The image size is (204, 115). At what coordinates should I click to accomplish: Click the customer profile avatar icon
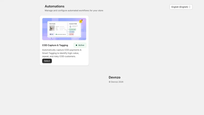[x=70, y=27]
